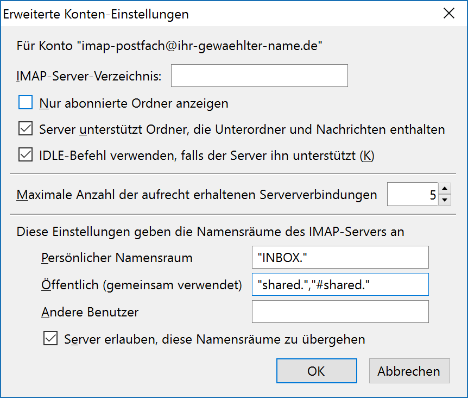Decrease maximum server connections with down arrow
Image resolution: width=468 pixels, height=398 pixels.
[445, 200]
